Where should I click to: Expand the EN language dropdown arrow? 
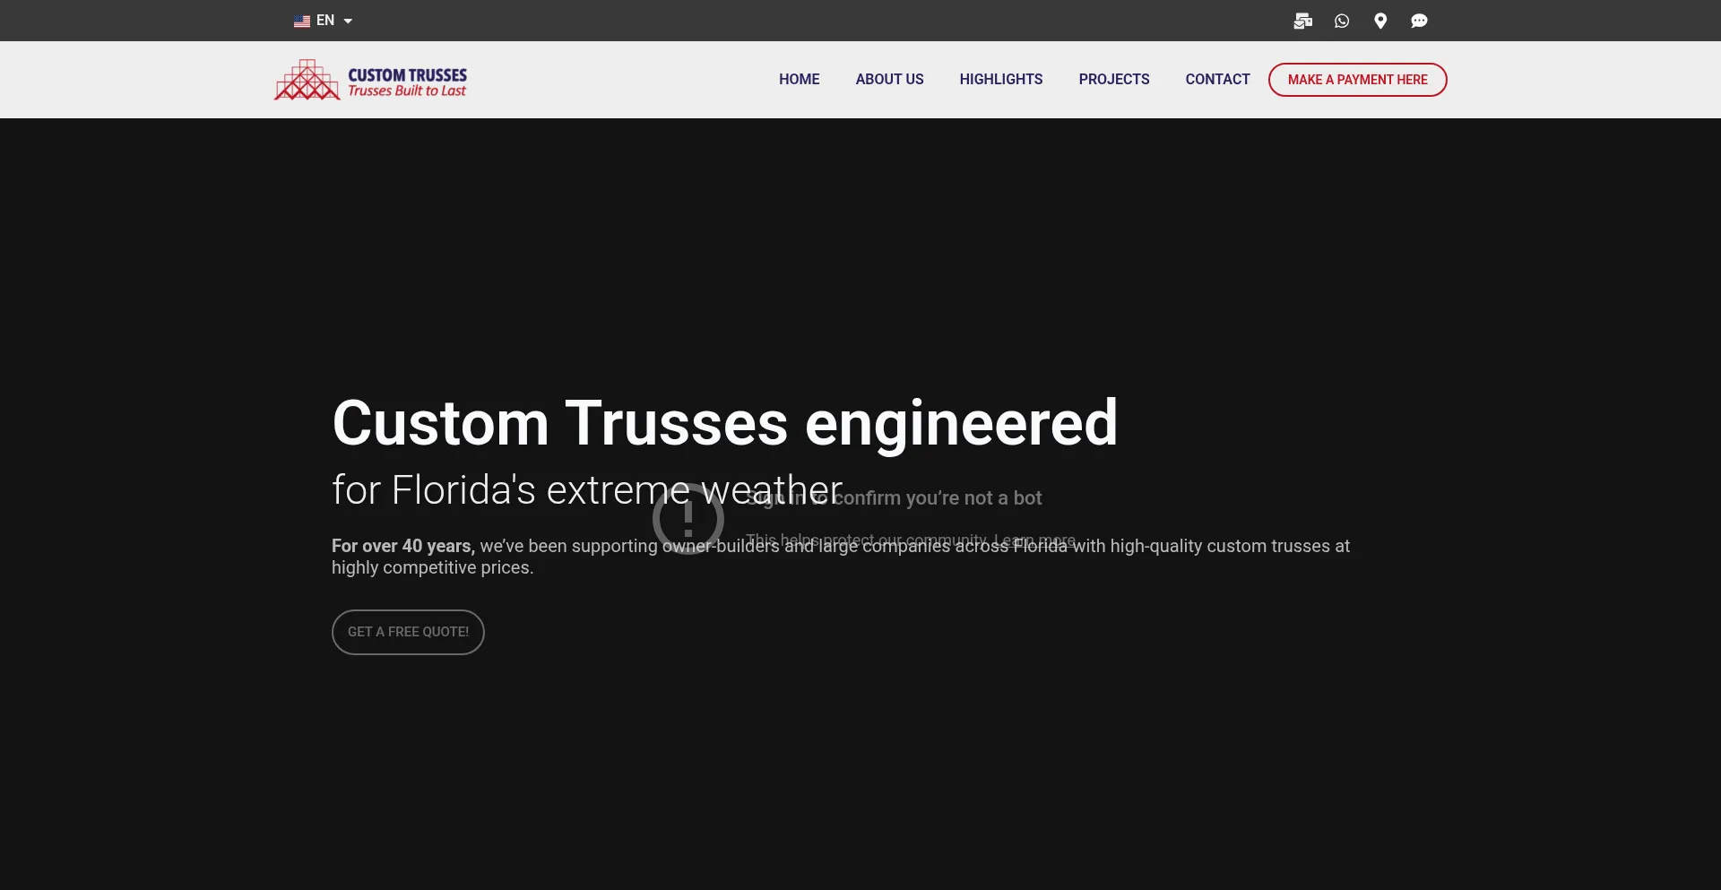pos(348,21)
